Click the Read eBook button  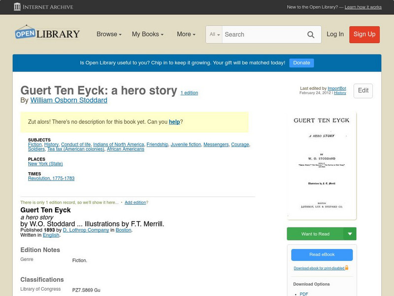click(x=322, y=255)
